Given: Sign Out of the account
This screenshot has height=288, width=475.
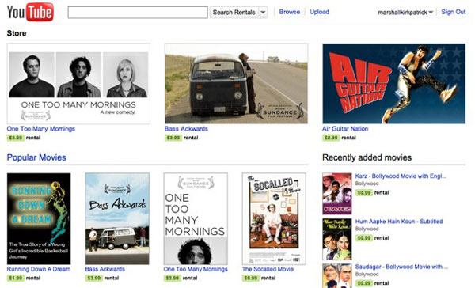Looking at the screenshot, I should 453,12.
